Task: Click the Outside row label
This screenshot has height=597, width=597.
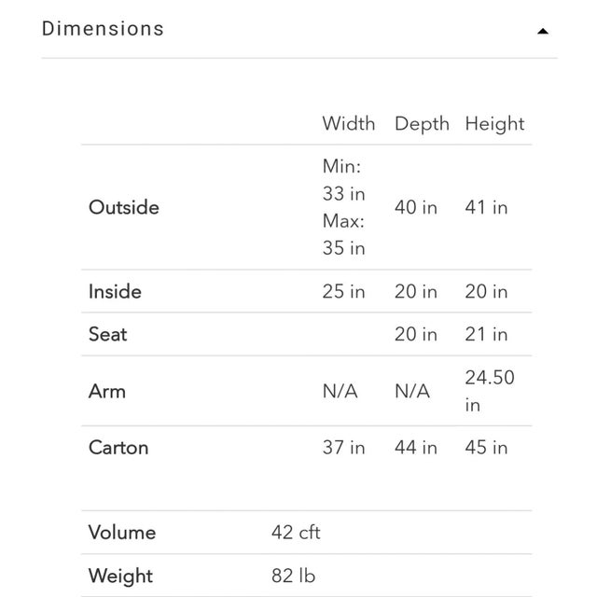Action: tap(123, 207)
